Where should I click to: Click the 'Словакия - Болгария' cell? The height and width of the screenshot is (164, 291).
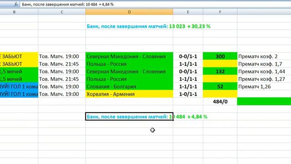[x=129, y=87]
